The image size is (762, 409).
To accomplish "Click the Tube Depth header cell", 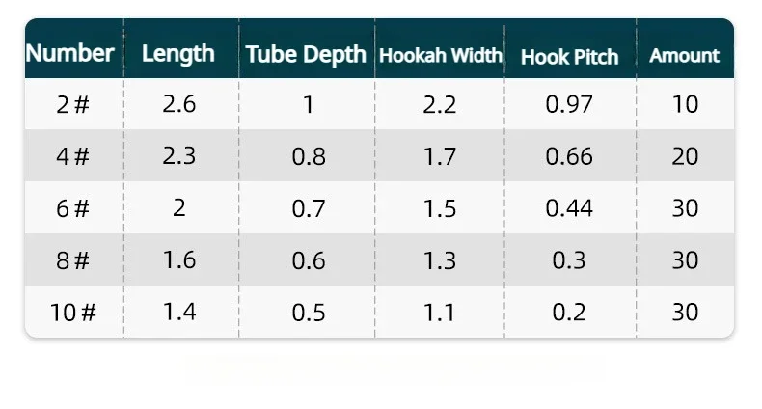I will click(306, 54).
